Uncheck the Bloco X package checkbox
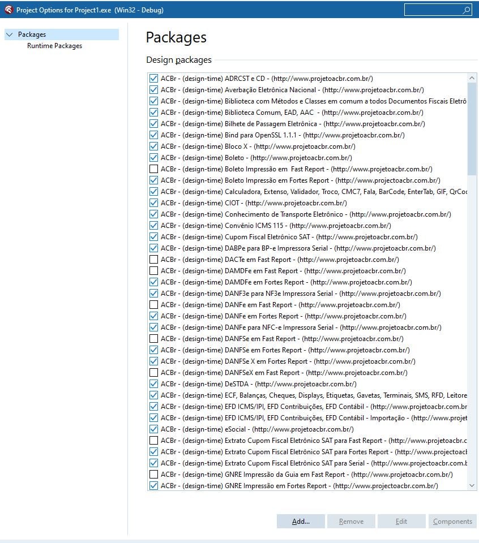This screenshot has width=479, height=543. (153, 146)
